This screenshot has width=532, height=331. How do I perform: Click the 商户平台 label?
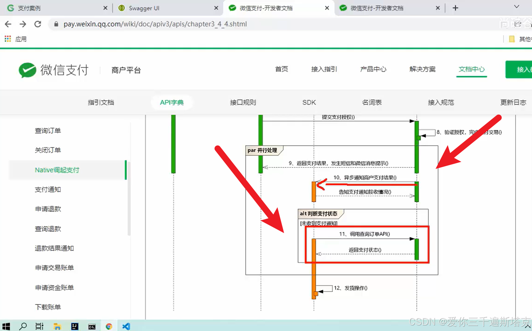(x=126, y=70)
